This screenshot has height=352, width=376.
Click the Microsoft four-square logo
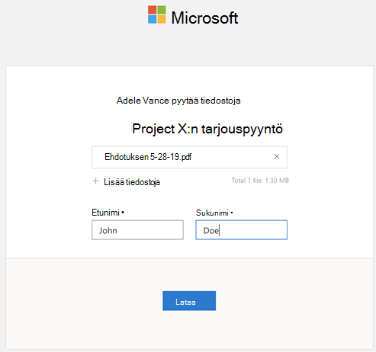[x=157, y=14]
